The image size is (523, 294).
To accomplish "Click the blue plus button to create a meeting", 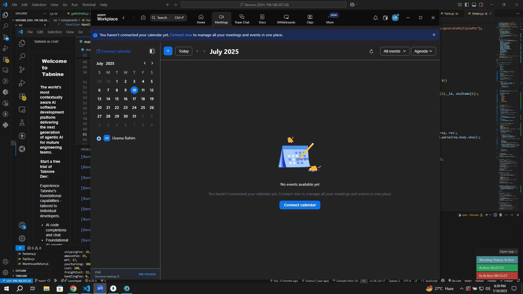I will click(x=168, y=51).
